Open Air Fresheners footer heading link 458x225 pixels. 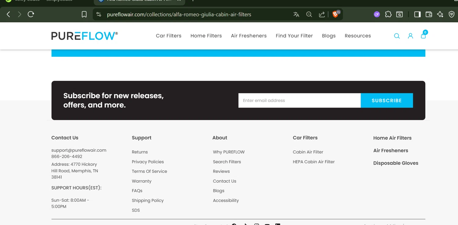(x=391, y=151)
